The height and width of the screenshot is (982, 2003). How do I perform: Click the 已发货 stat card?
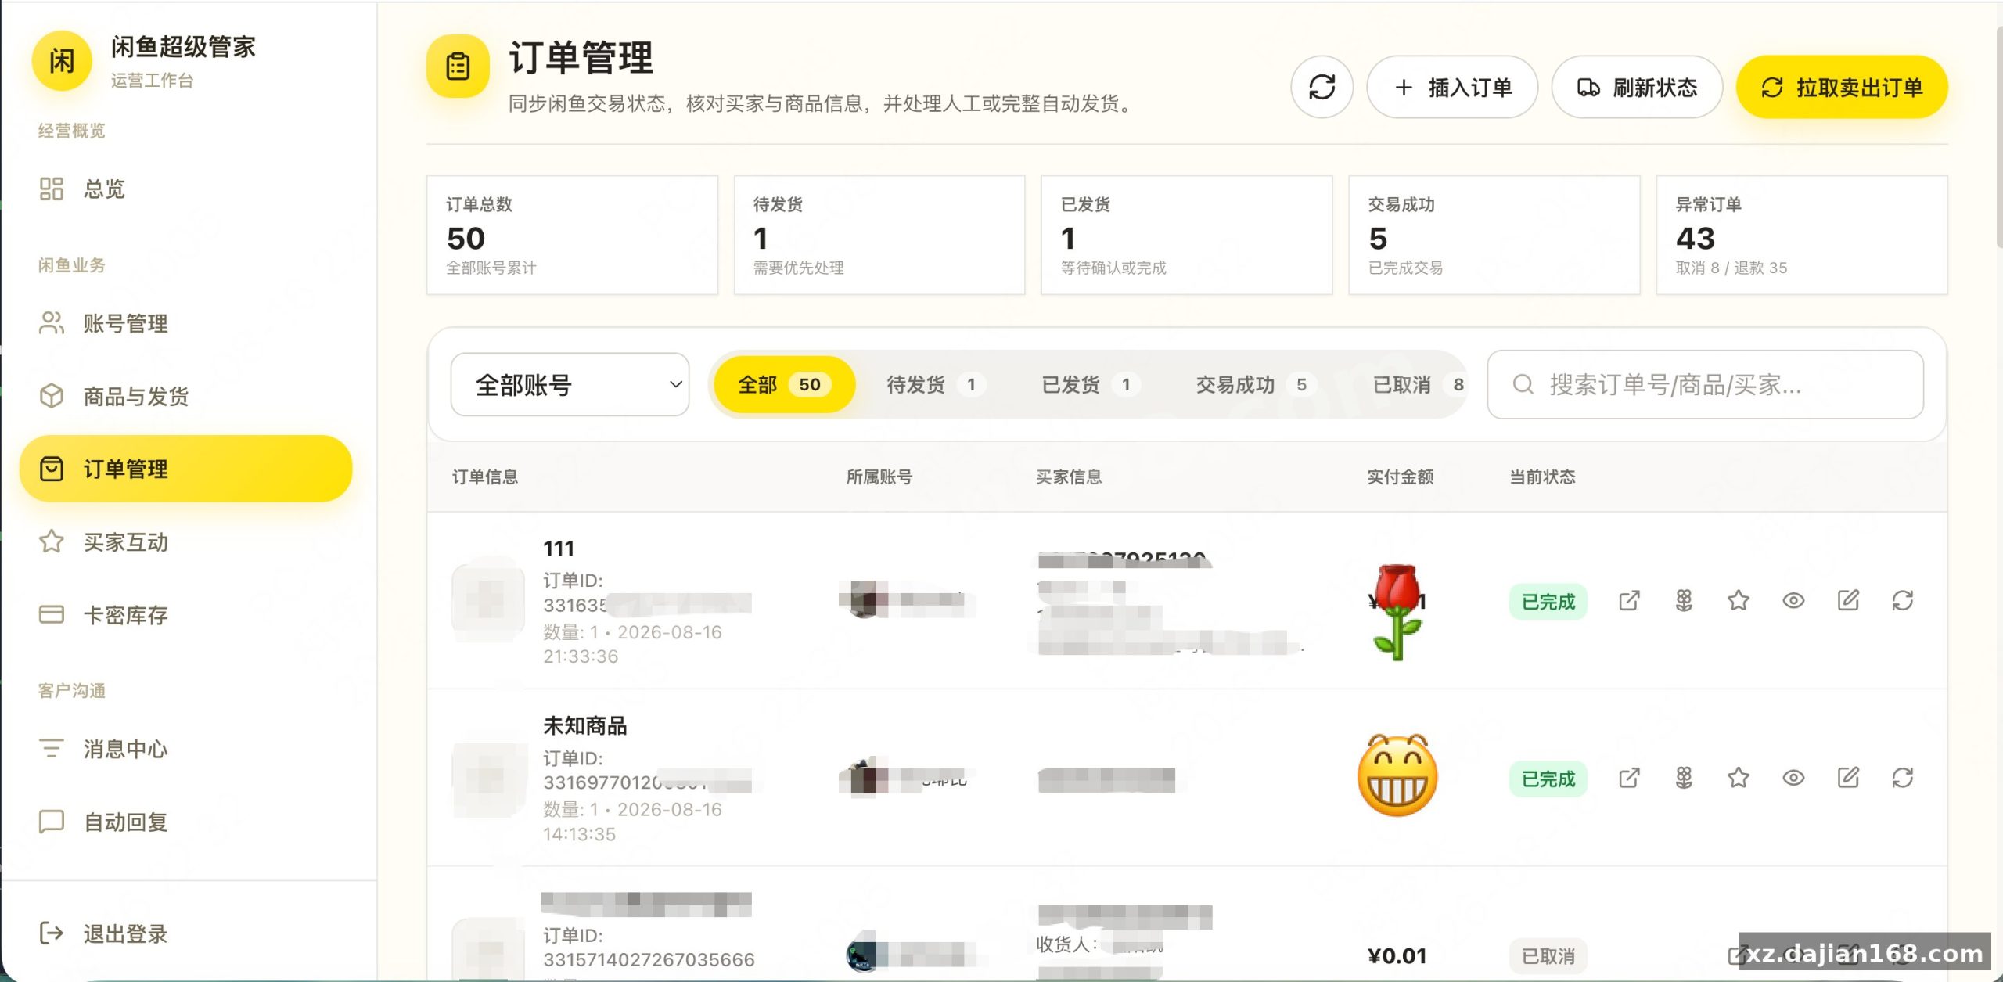point(1187,235)
